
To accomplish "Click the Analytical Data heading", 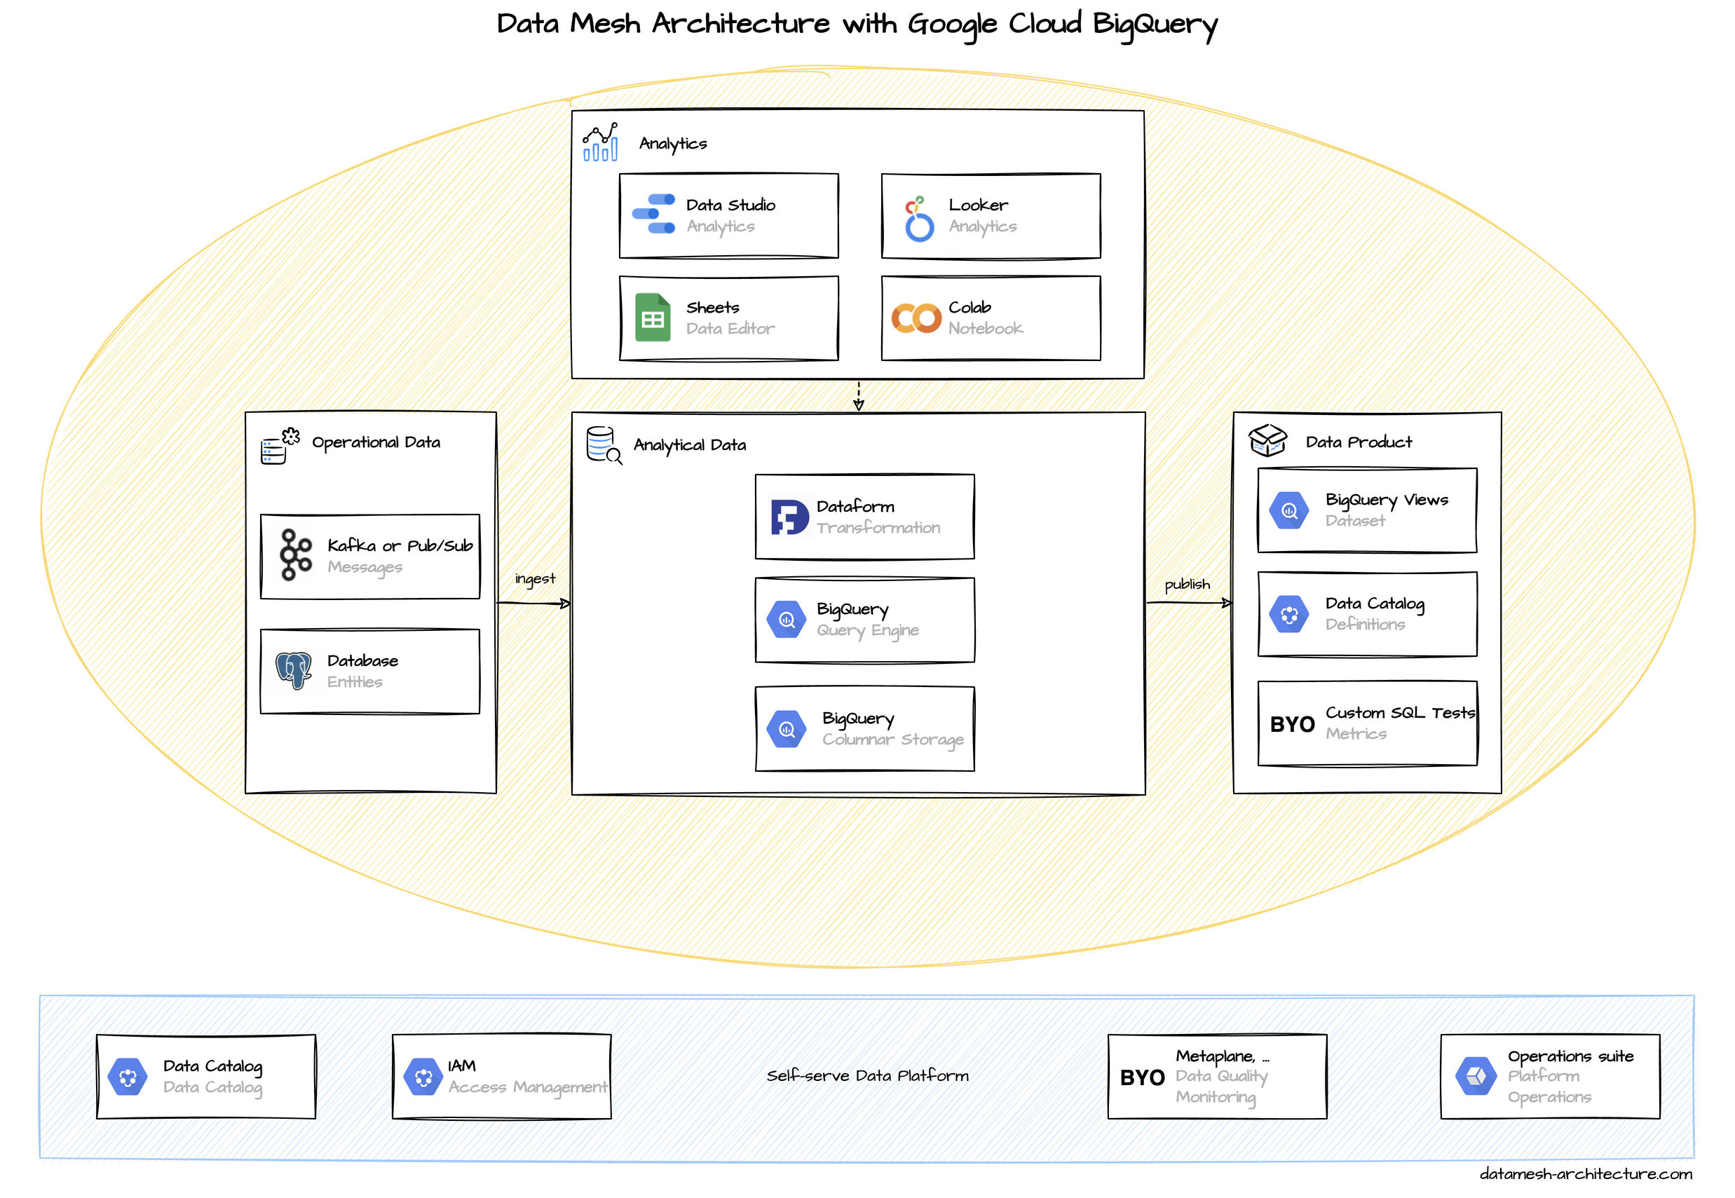I will tap(690, 445).
